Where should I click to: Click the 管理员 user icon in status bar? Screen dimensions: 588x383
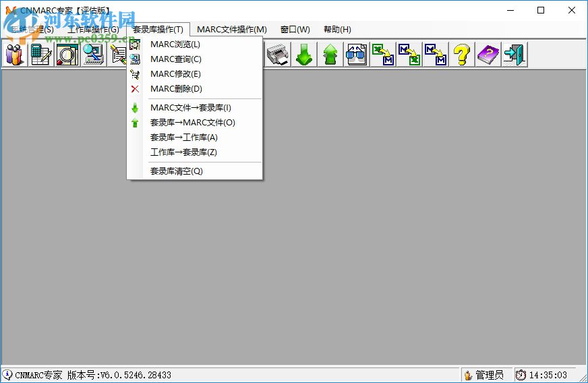[x=468, y=375]
